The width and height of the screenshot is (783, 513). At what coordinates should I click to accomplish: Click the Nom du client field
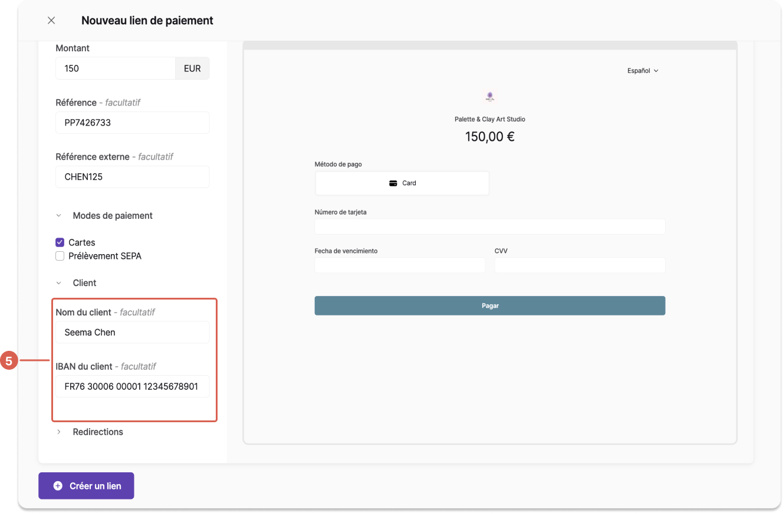click(133, 333)
